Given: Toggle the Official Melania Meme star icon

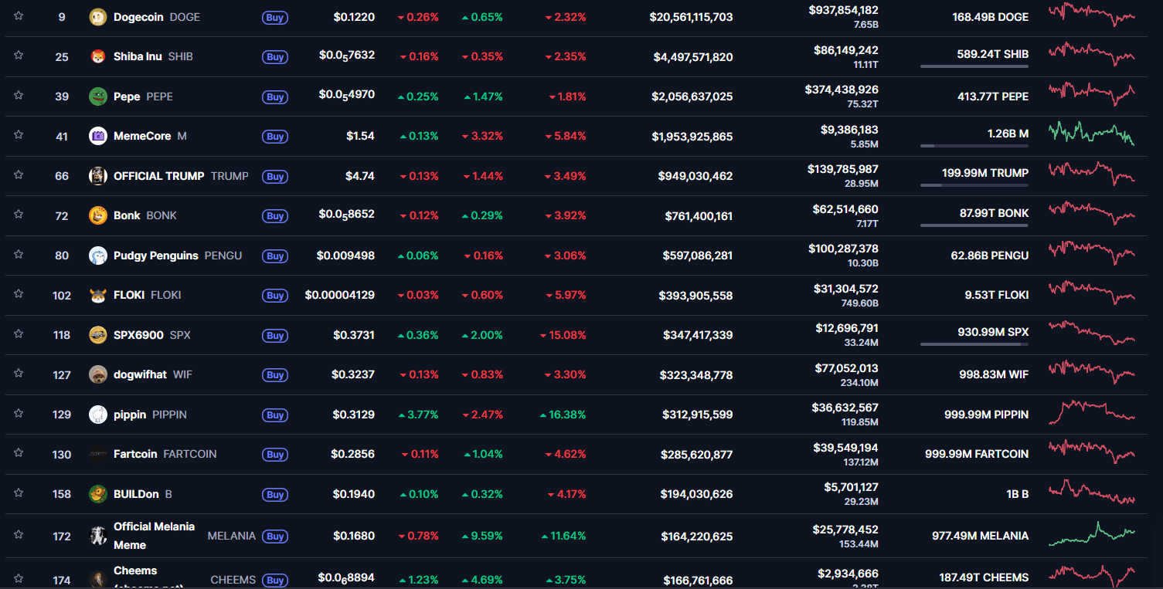Looking at the screenshot, I should pyautogui.click(x=19, y=535).
